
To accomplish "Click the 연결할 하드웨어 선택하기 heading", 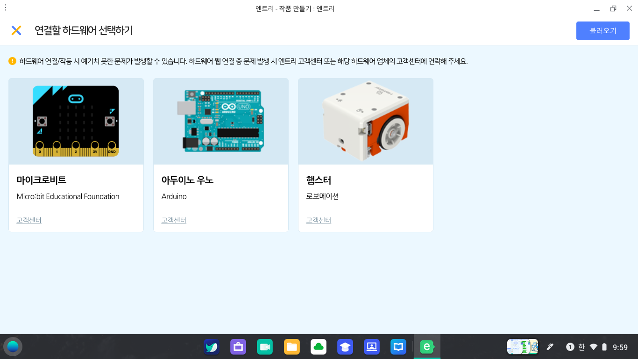I will [x=84, y=30].
